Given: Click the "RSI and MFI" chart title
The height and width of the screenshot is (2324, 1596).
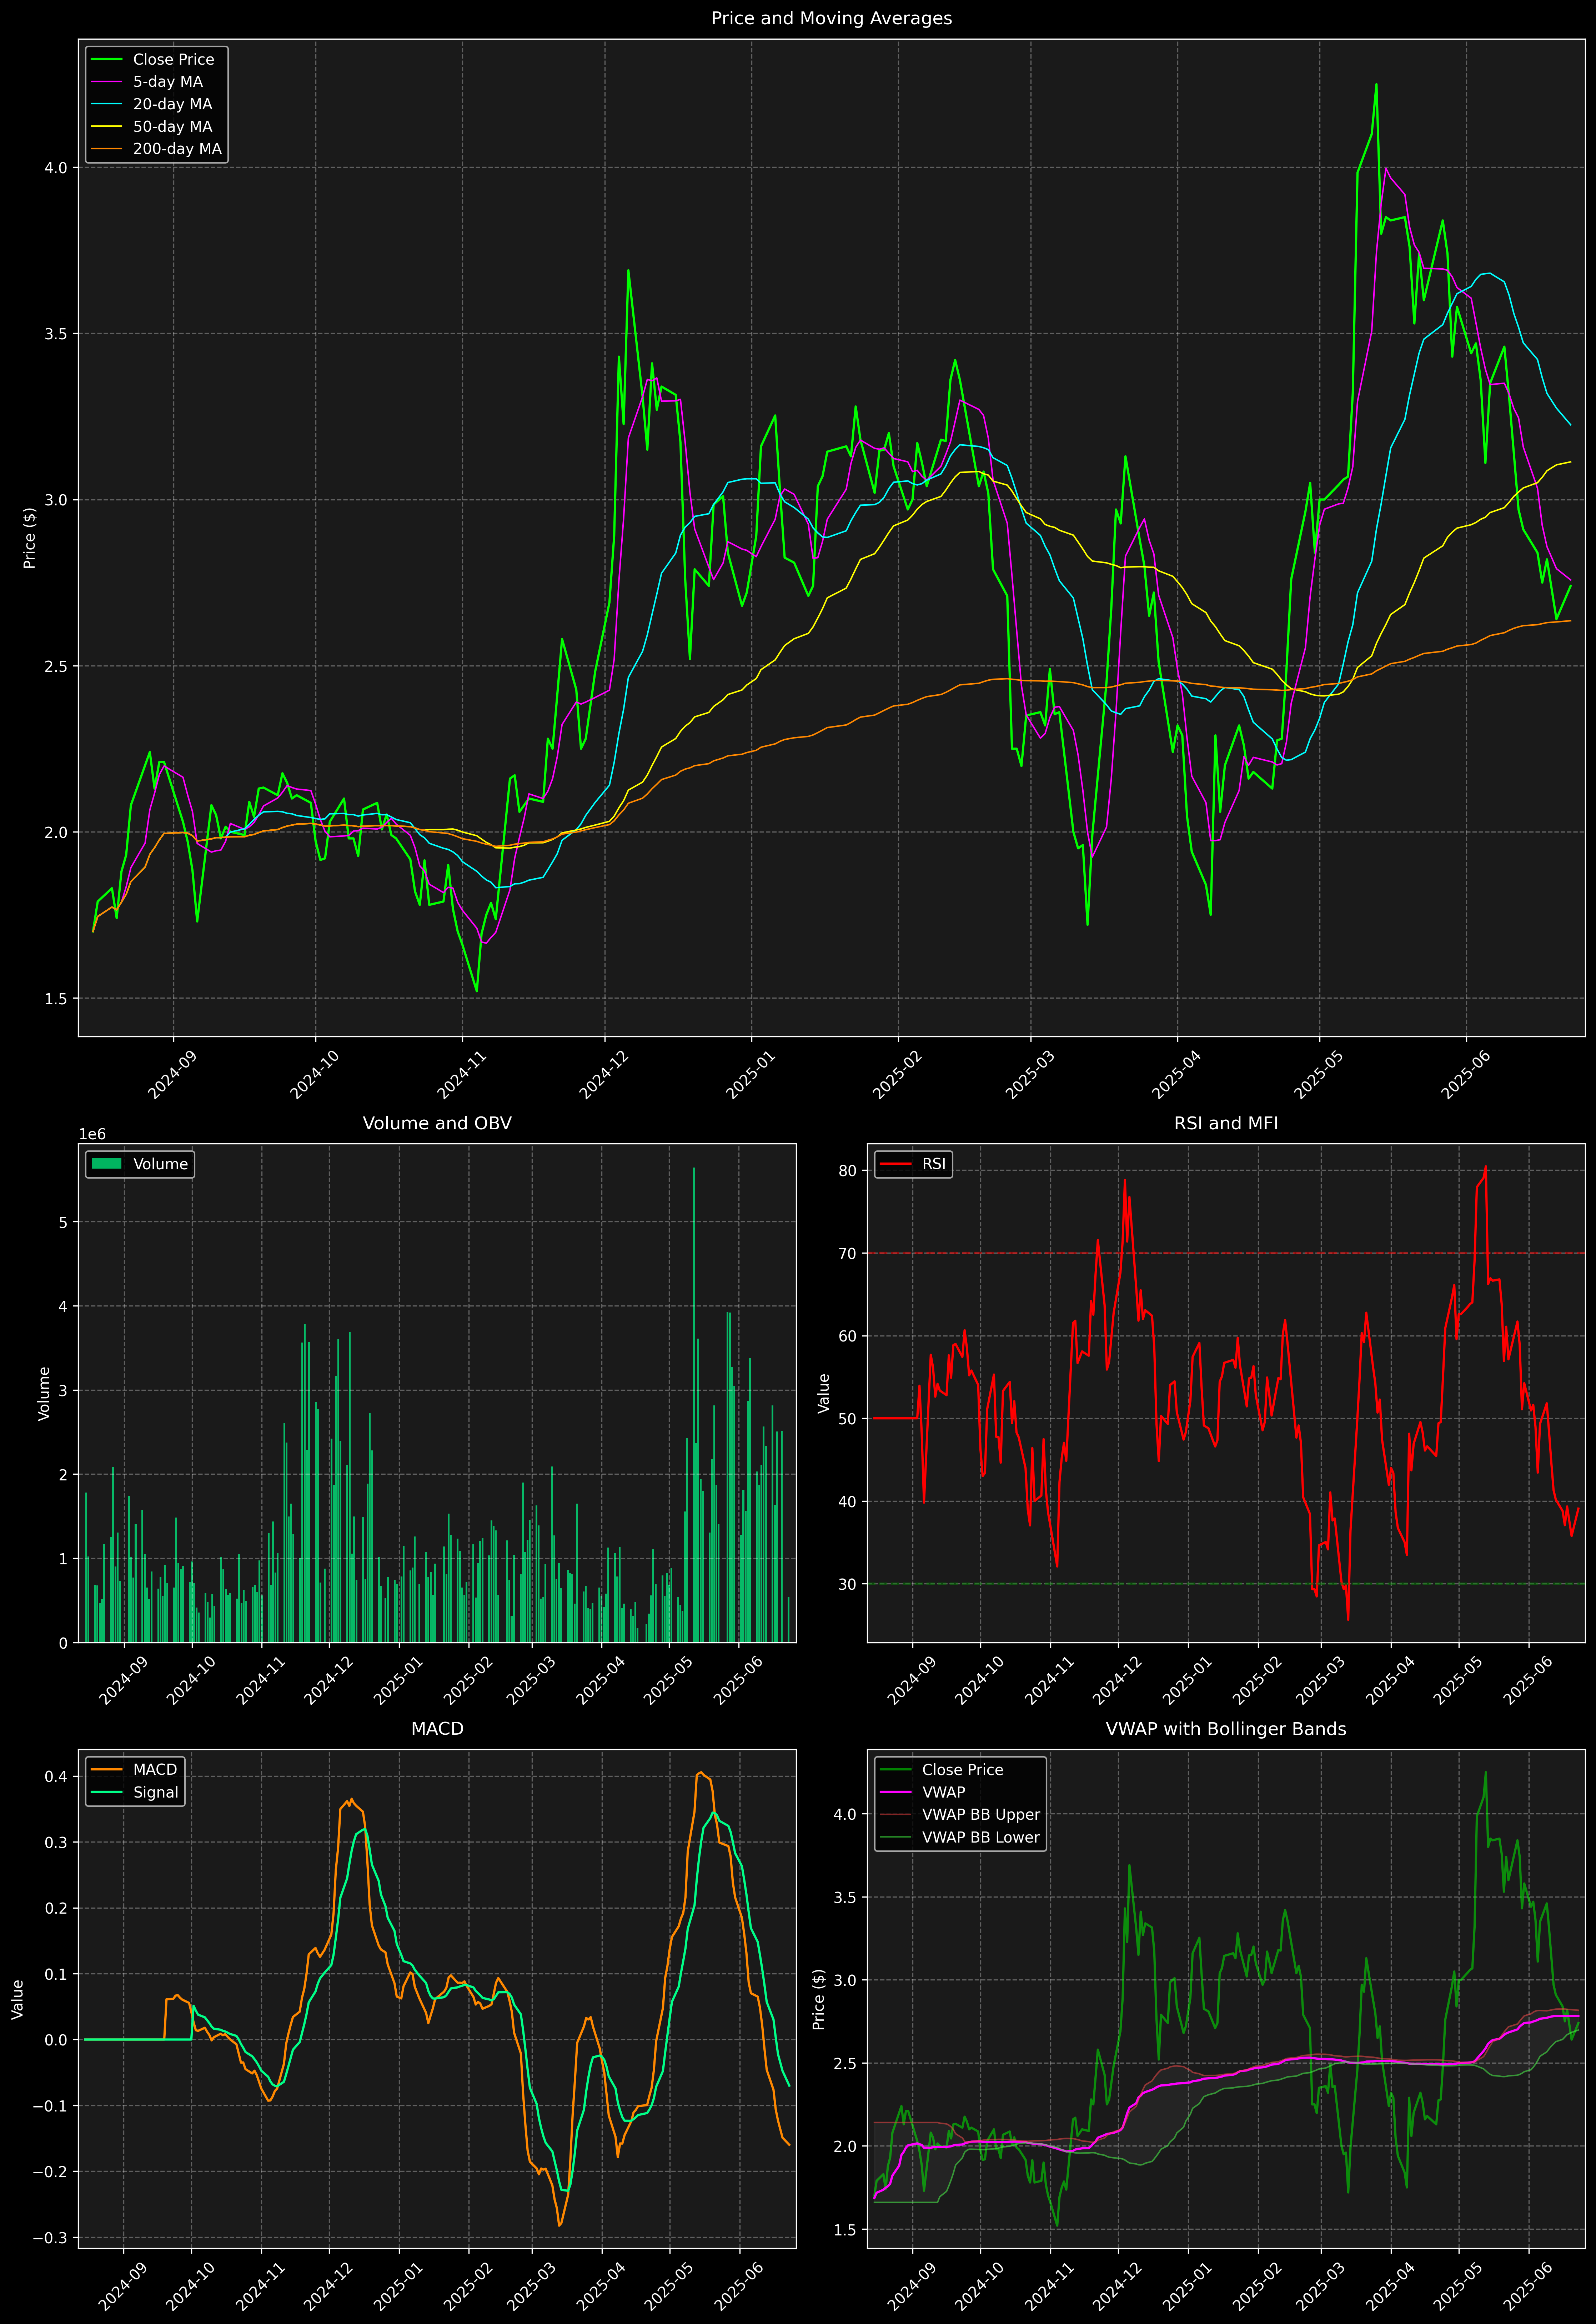Looking at the screenshot, I should tap(1226, 1123).
